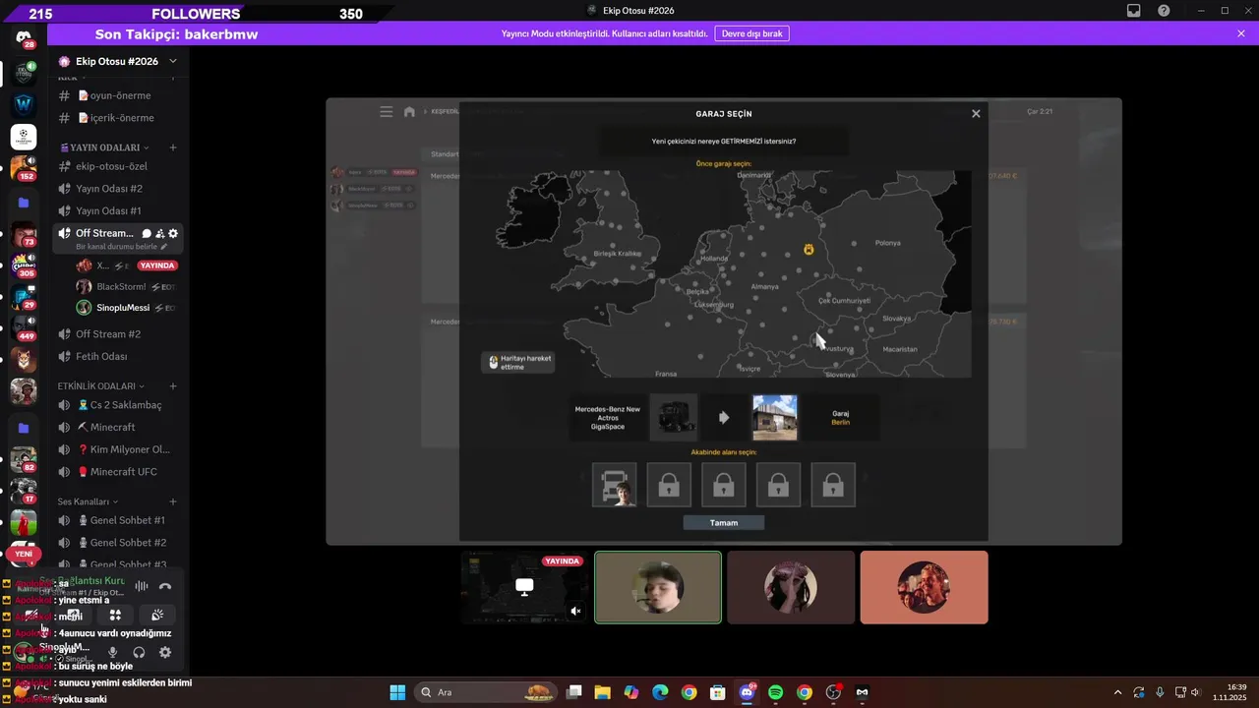Close the Garaj Seçin dialog in stream
The image size is (1259, 708).
pyautogui.click(x=976, y=114)
